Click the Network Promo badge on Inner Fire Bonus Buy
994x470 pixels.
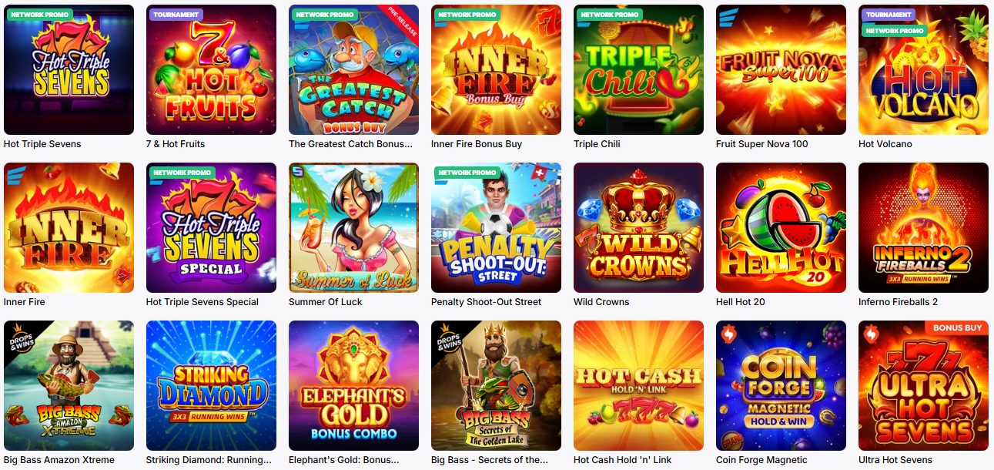pyautogui.click(x=467, y=15)
